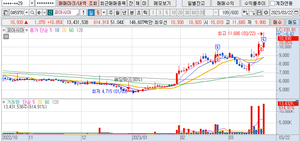Switch to 분 minute chart
The width and height of the screenshot is (300, 141).
click(x=132, y=13)
